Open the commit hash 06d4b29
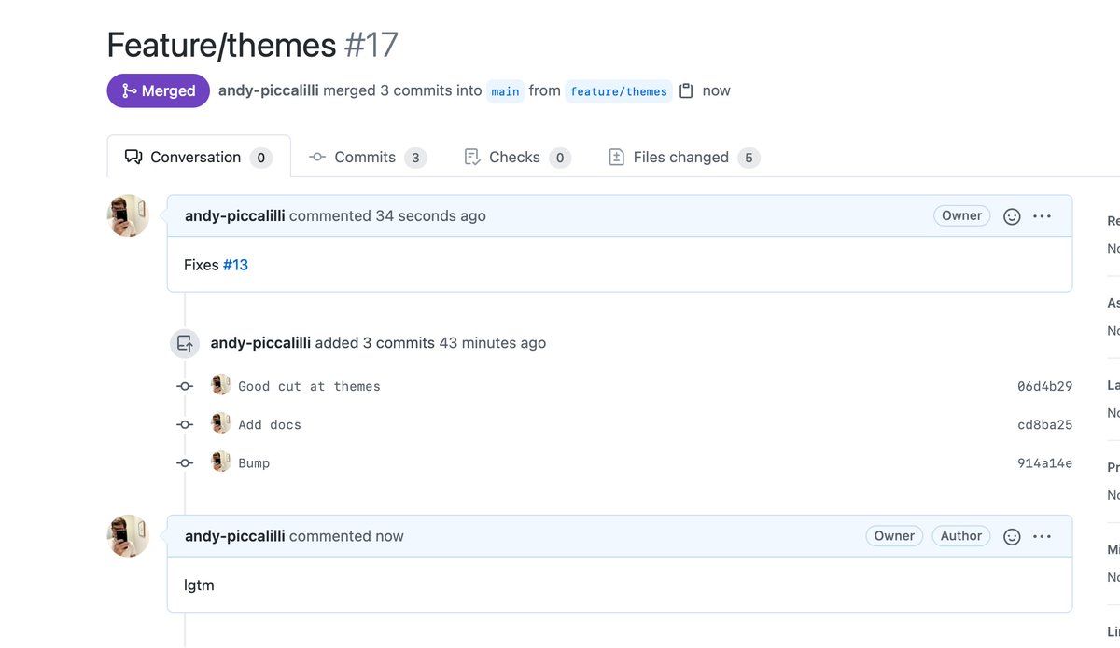1120x648 pixels. (x=1044, y=386)
